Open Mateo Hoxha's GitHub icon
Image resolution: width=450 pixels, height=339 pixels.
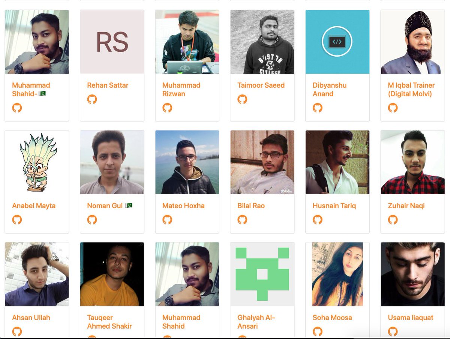tap(167, 220)
